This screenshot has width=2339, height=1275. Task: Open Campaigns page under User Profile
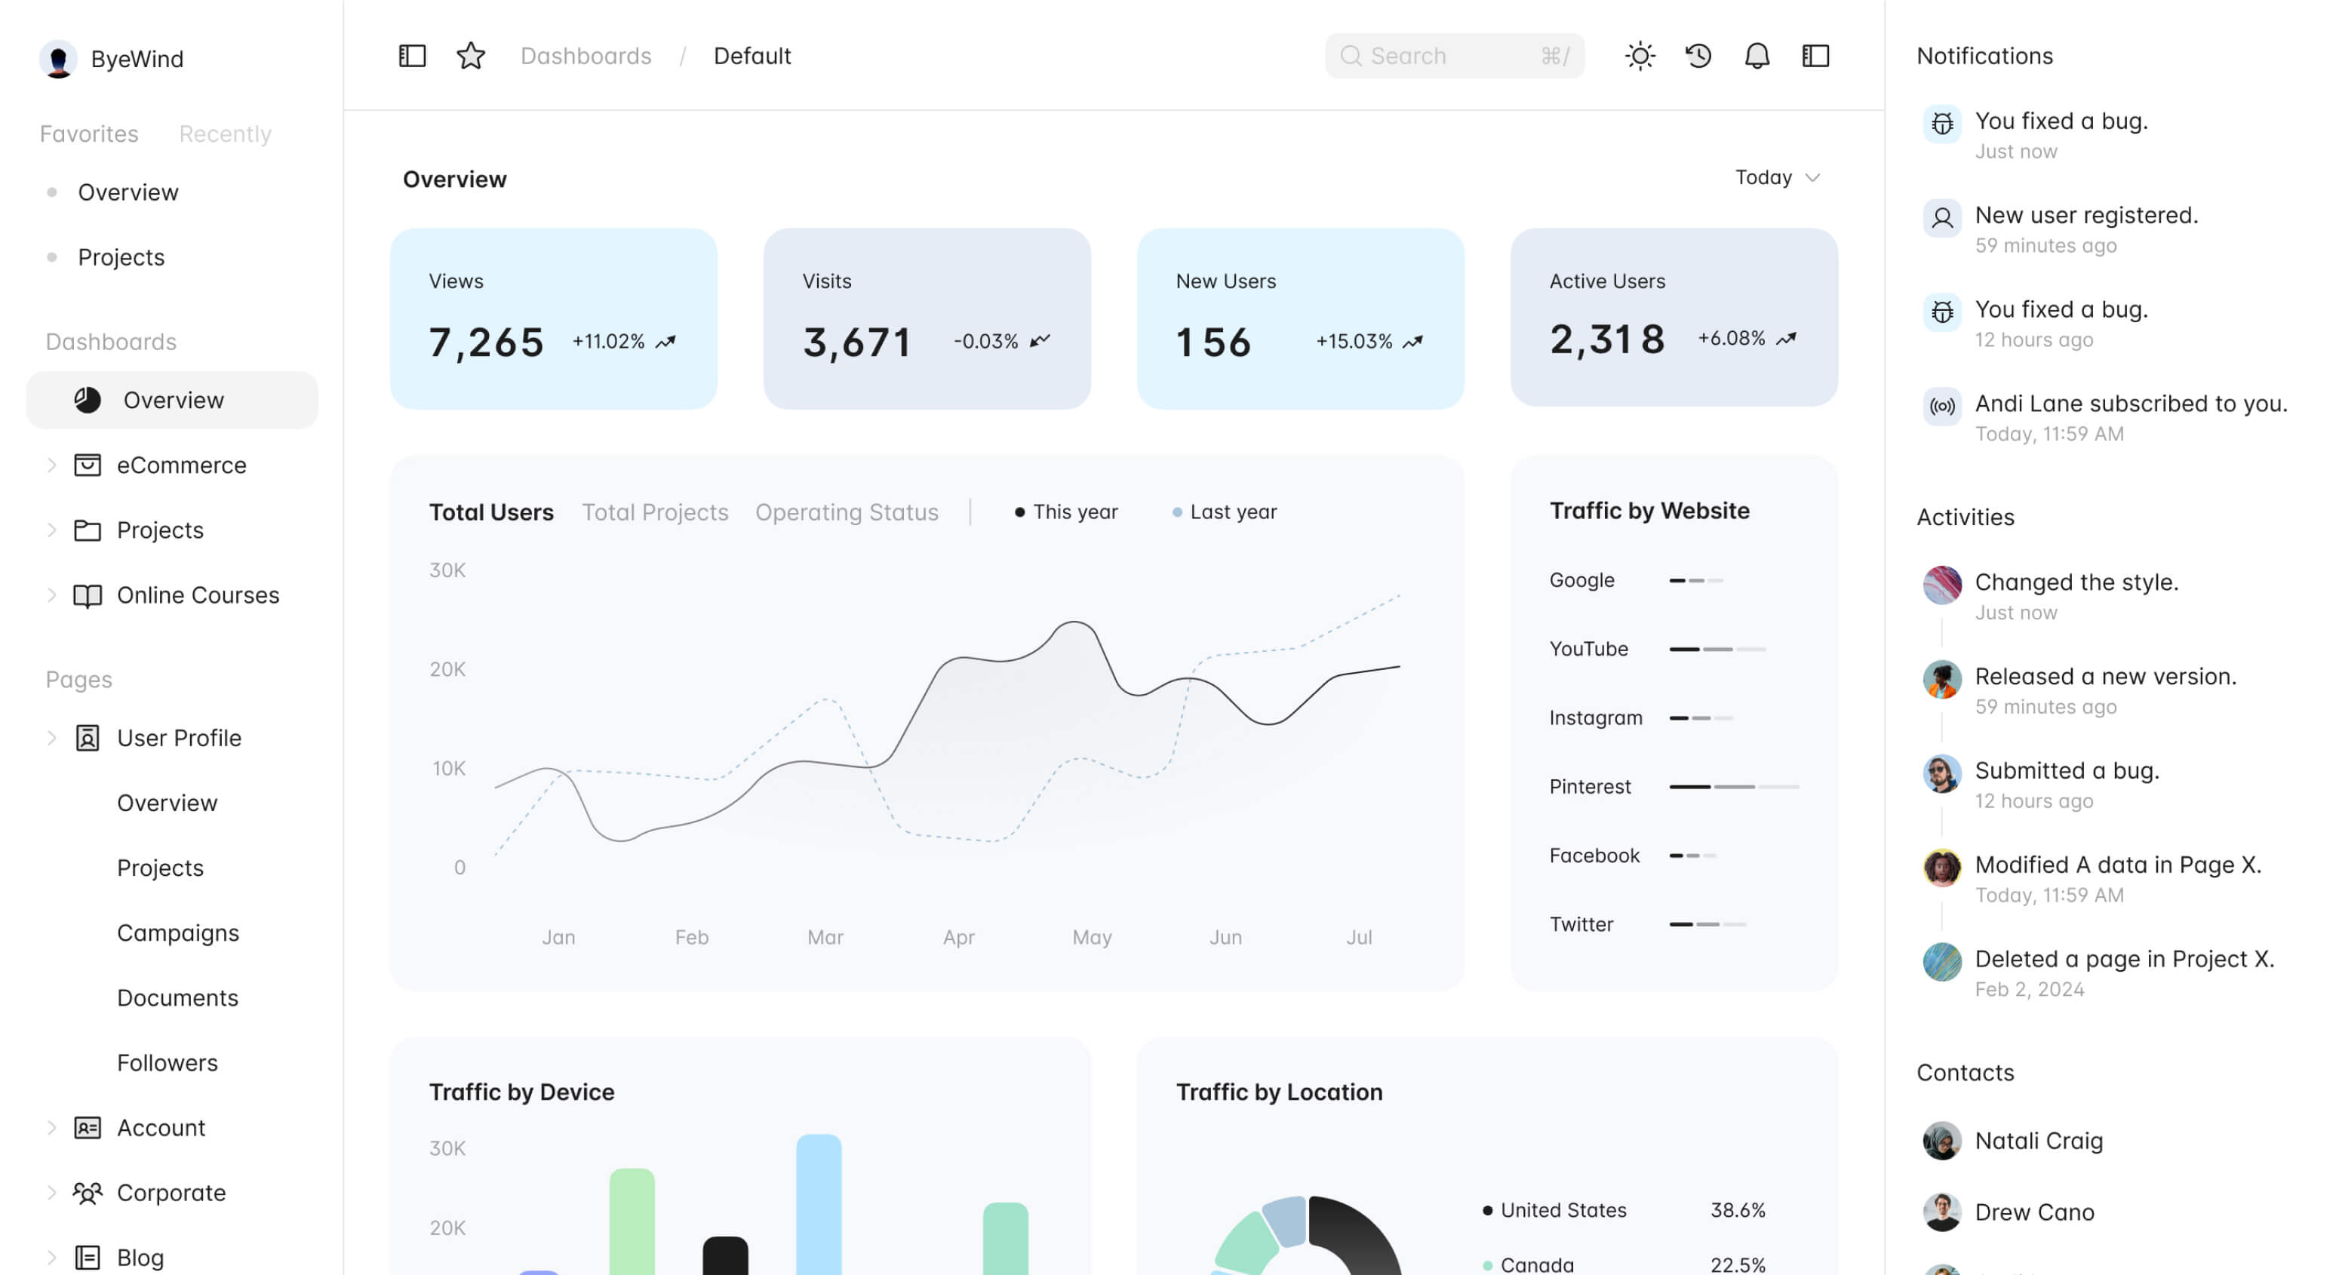(178, 932)
